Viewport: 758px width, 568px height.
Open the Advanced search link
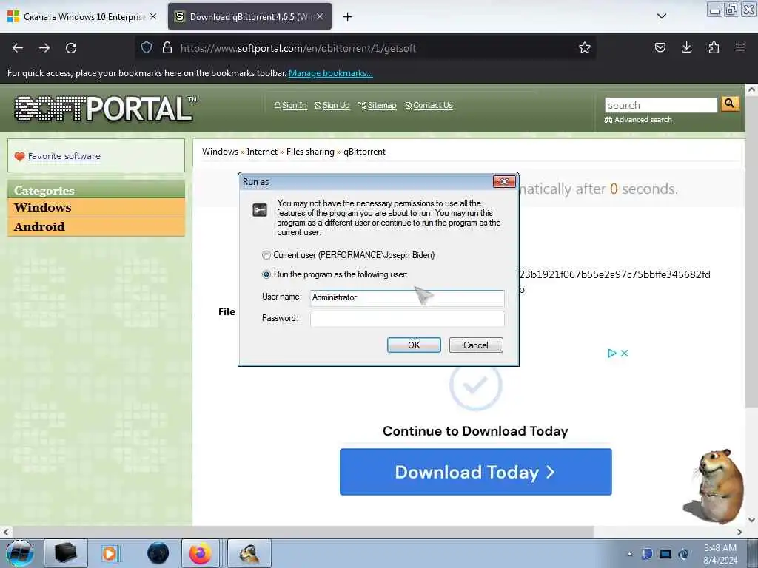(x=643, y=120)
